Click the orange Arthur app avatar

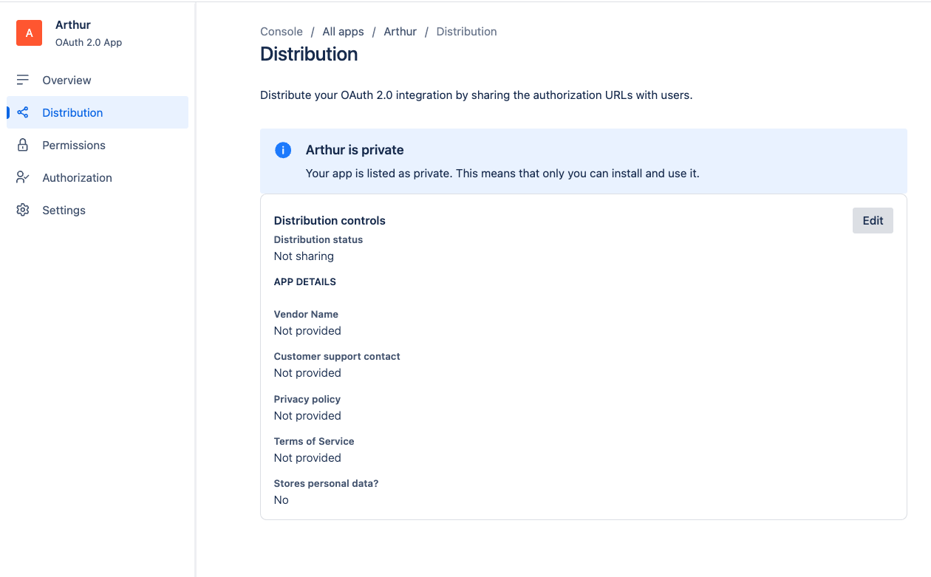(x=30, y=33)
